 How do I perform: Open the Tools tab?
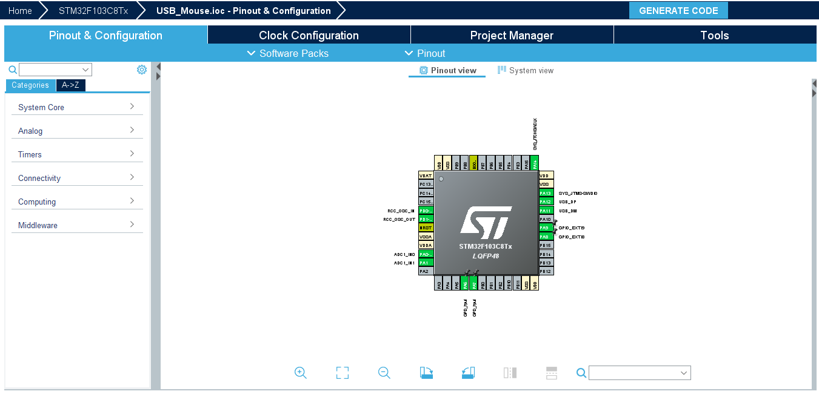[715, 35]
